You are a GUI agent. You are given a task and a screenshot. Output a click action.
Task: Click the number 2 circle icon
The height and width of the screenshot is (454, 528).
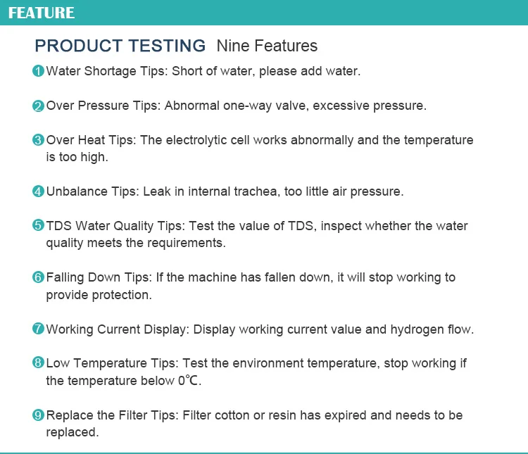click(x=38, y=106)
